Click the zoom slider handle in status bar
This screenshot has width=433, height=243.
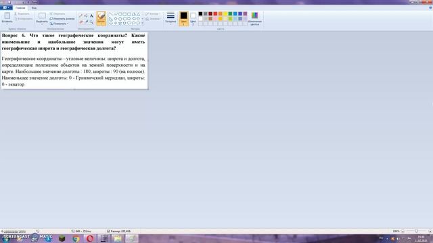[416, 231]
